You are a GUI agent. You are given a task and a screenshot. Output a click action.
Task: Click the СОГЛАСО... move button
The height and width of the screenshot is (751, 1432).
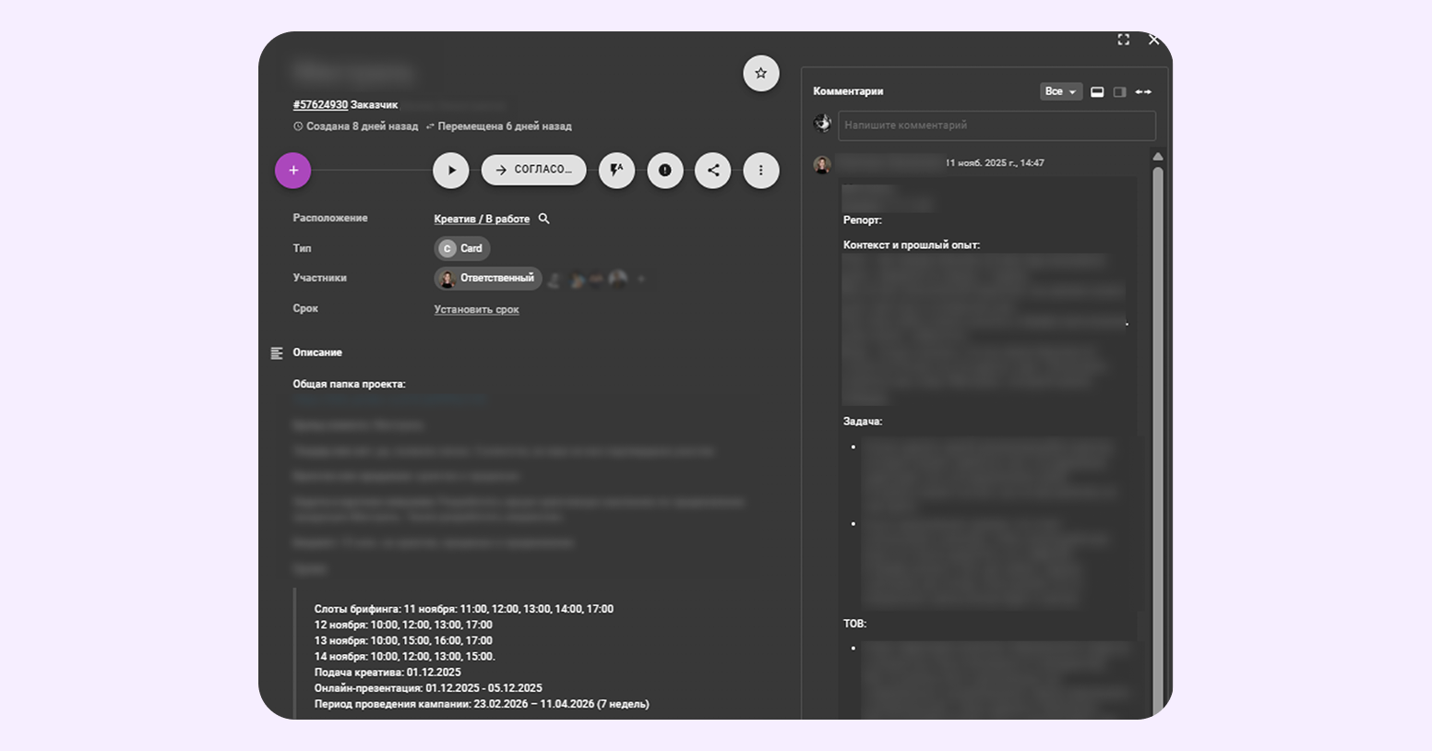[533, 171]
